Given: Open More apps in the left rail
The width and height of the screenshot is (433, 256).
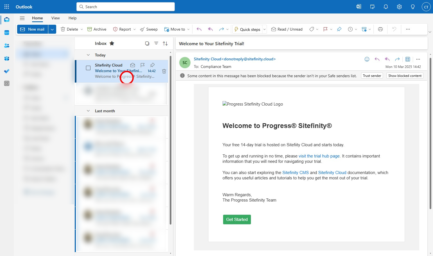Looking at the screenshot, I should click(x=7, y=83).
